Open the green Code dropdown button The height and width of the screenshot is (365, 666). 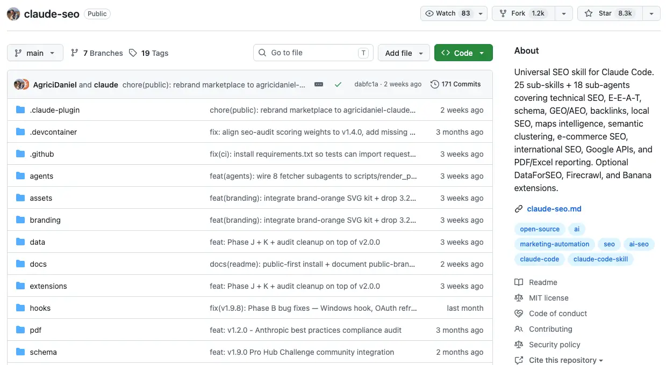[463, 53]
